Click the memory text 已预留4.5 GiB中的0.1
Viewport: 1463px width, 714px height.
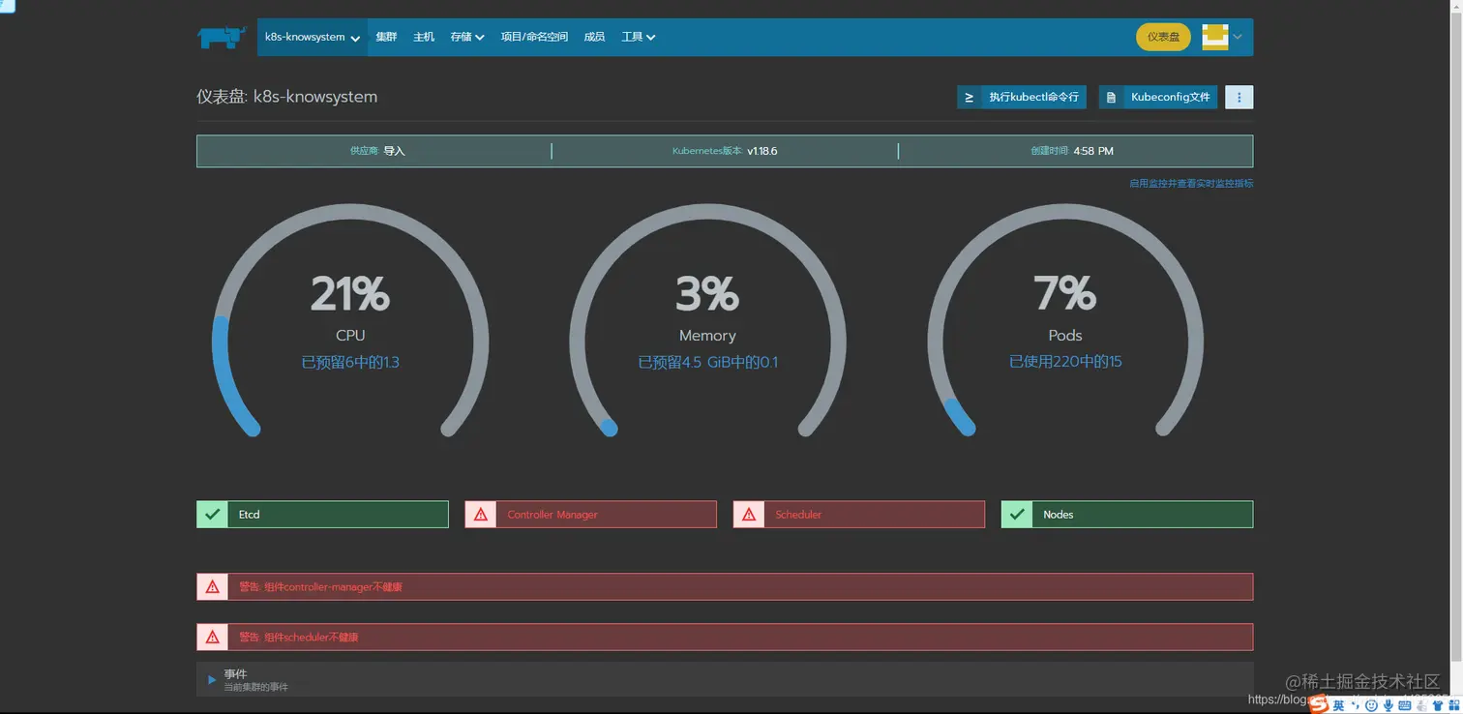click(x=708, y=362)
